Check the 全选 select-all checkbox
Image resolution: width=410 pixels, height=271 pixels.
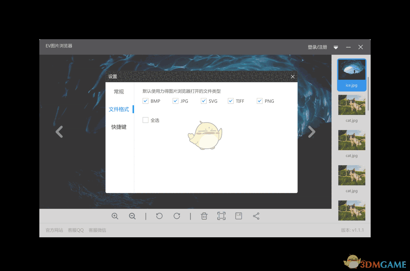pyautogui.click(x=145, y=120)
